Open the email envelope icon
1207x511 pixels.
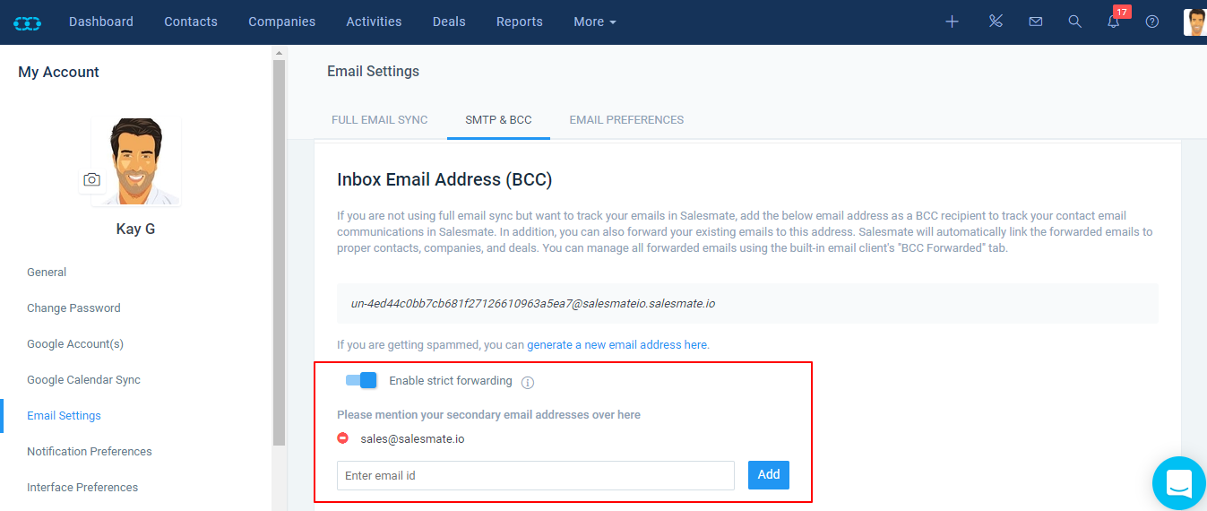[x=1036, y=22]
